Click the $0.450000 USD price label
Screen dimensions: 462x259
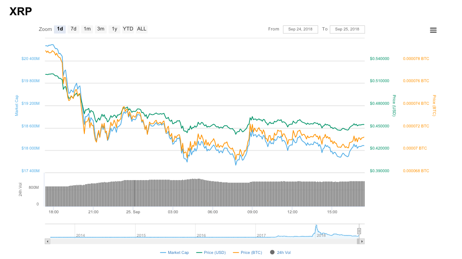[x=379, y=126]
